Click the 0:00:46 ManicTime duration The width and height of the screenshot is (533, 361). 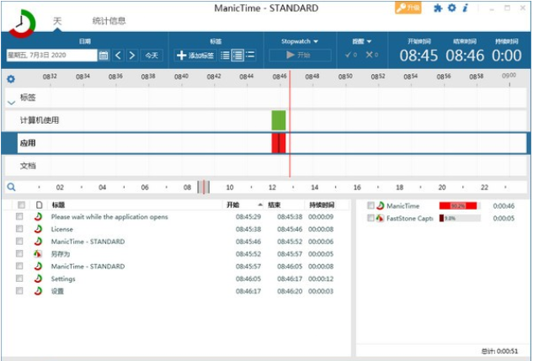[x=504, y=205]
